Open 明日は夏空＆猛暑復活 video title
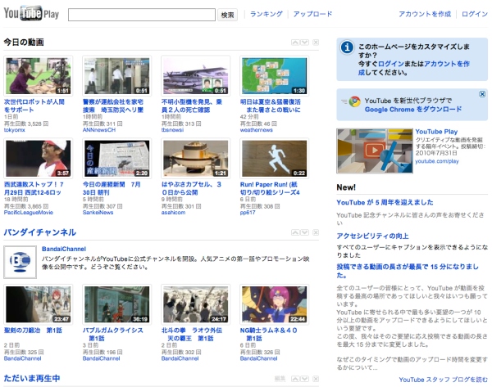The width and height of the screenshot is (492, 387). [x=270, y=106]
